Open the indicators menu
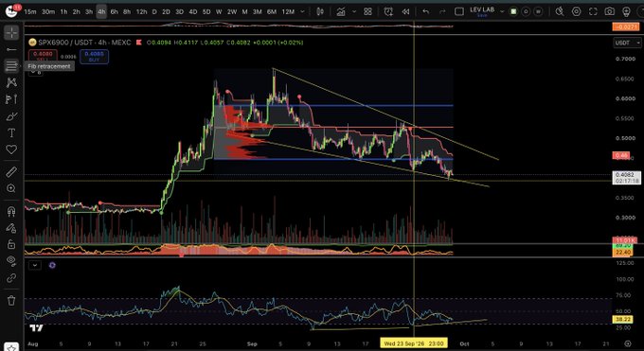This screenshot has width=644, height=351. (x=341, y=11)
